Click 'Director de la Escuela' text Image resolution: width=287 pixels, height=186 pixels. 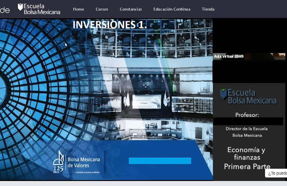click(247, 129)
